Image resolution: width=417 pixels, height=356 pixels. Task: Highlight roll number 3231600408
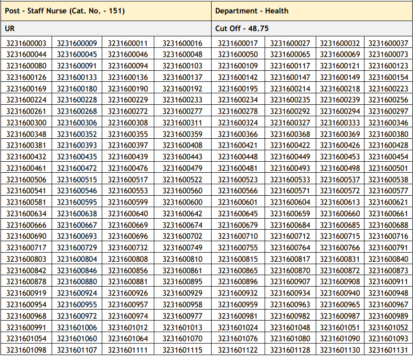pos(182,145)
